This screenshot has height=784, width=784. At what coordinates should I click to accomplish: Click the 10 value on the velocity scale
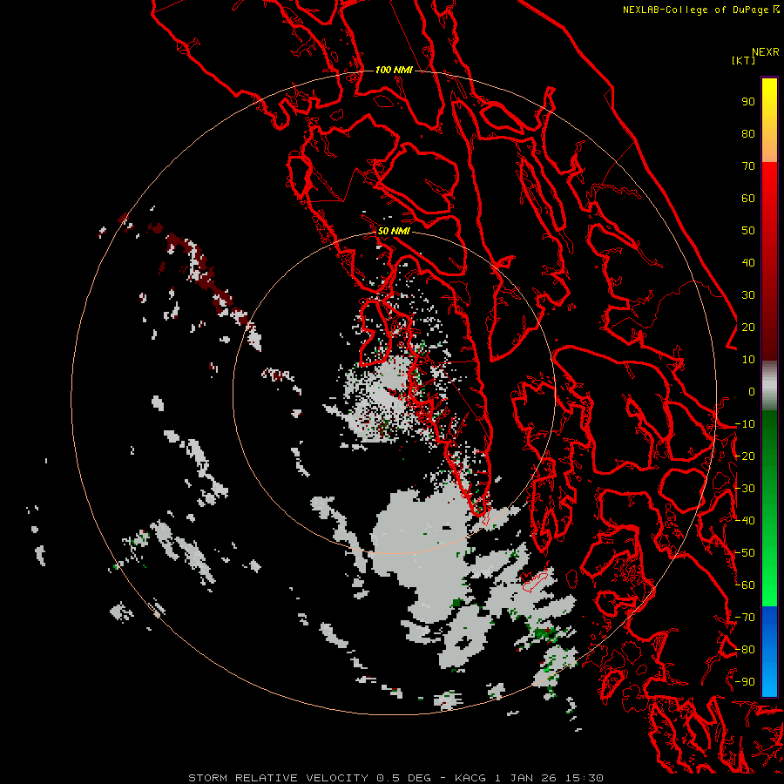tap(748, 360)
